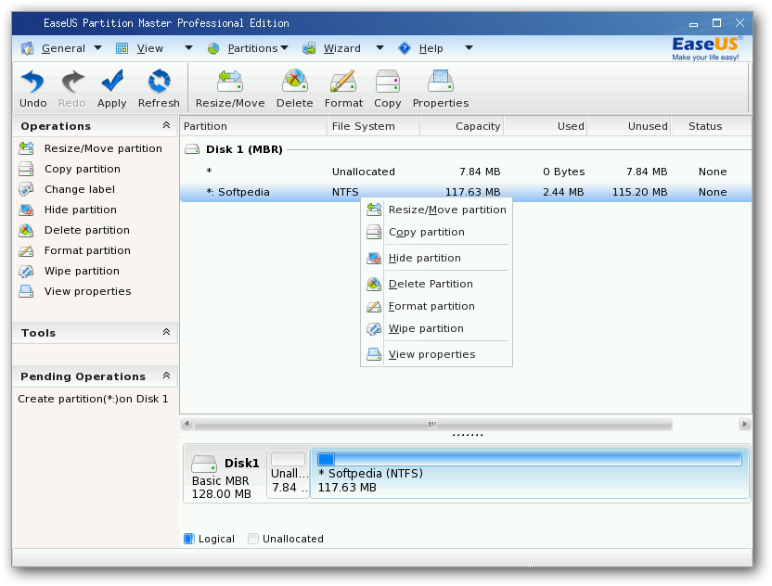Choose View properties in context menu
Screen dimensions: 772x586
point(437,354)
